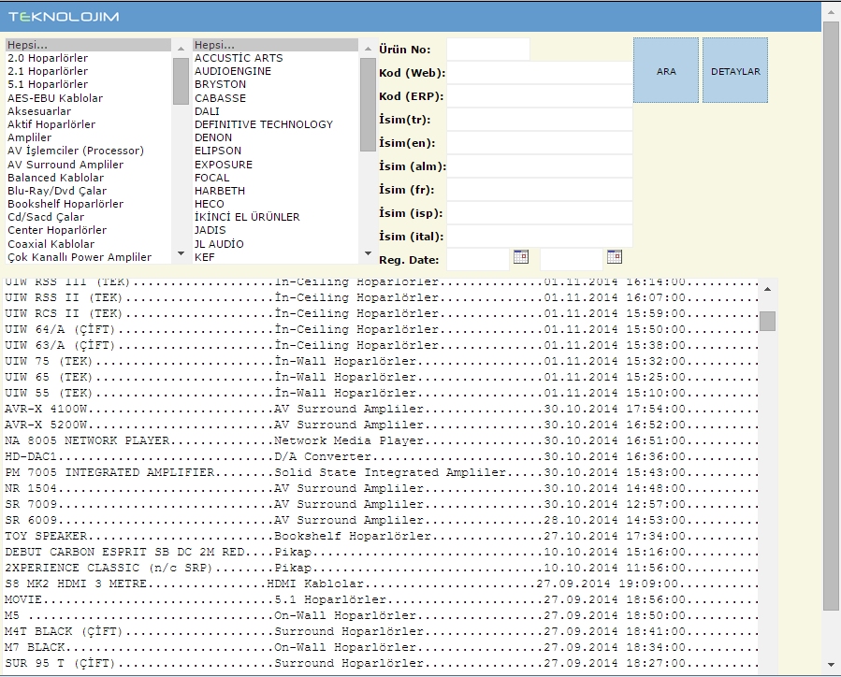Select the TOY SPEAKER result row
Screen dimensions: 841x677
pyautogui.click(x=381, y=536)
